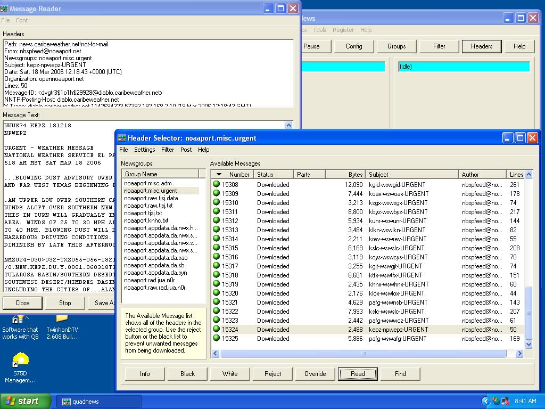
Task: Select noaaport.appdata.da.syn newsgroup
Action: [x=156, y=273]
